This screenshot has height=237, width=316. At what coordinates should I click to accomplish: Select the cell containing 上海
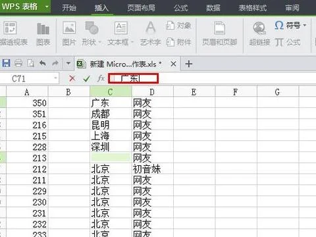111,136
